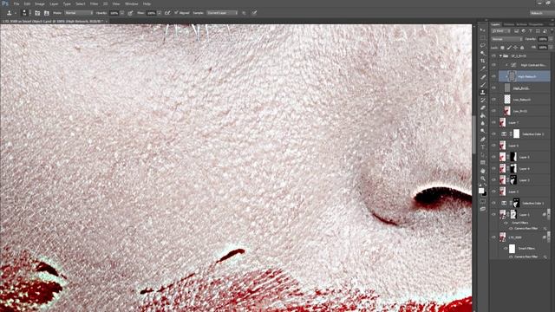This screenshot has height=312, width=555.
Task: Open the layer blend mode dropdown
Action: point(506,39)
